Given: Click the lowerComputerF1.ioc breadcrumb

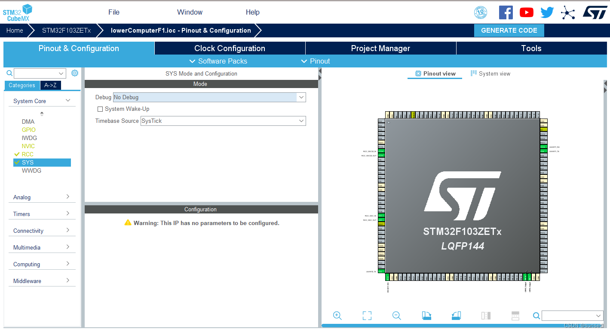Looking at the screenshot, I should point(181,30).
